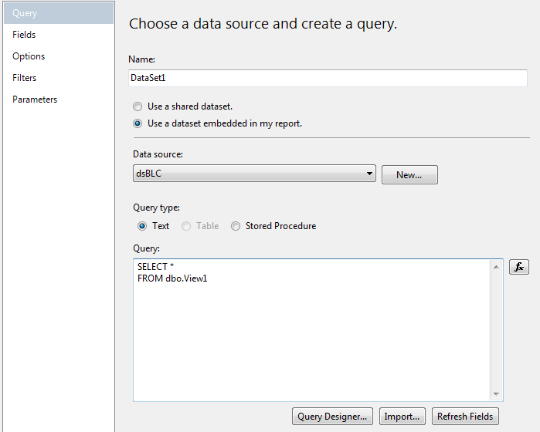Open the Fields page in sidebar

tap(24, 35)
